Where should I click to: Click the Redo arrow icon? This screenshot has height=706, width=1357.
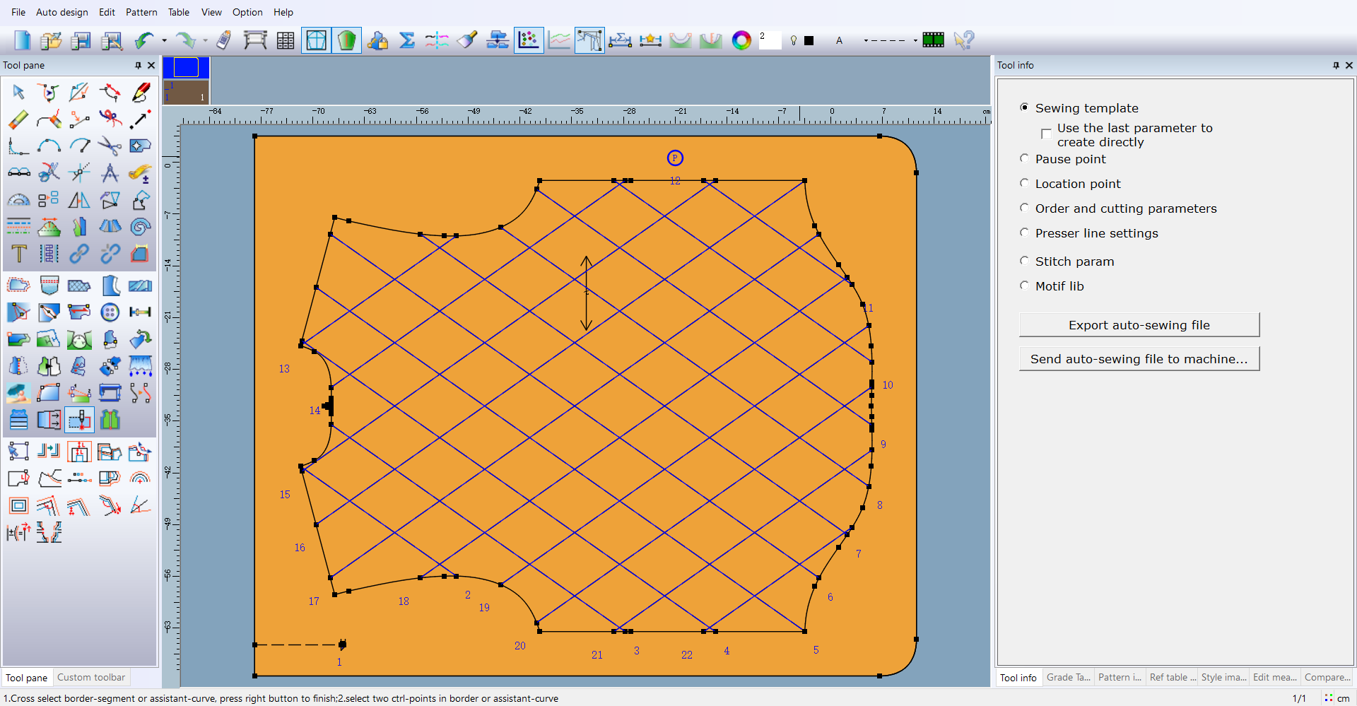click(x=185, y=40)
